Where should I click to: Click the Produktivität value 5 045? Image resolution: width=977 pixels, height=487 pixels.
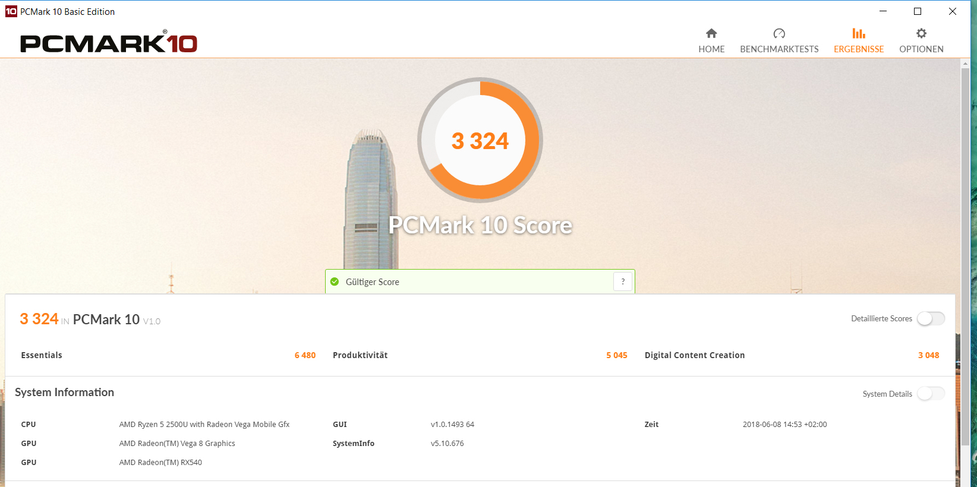click(x=617, y=355)
